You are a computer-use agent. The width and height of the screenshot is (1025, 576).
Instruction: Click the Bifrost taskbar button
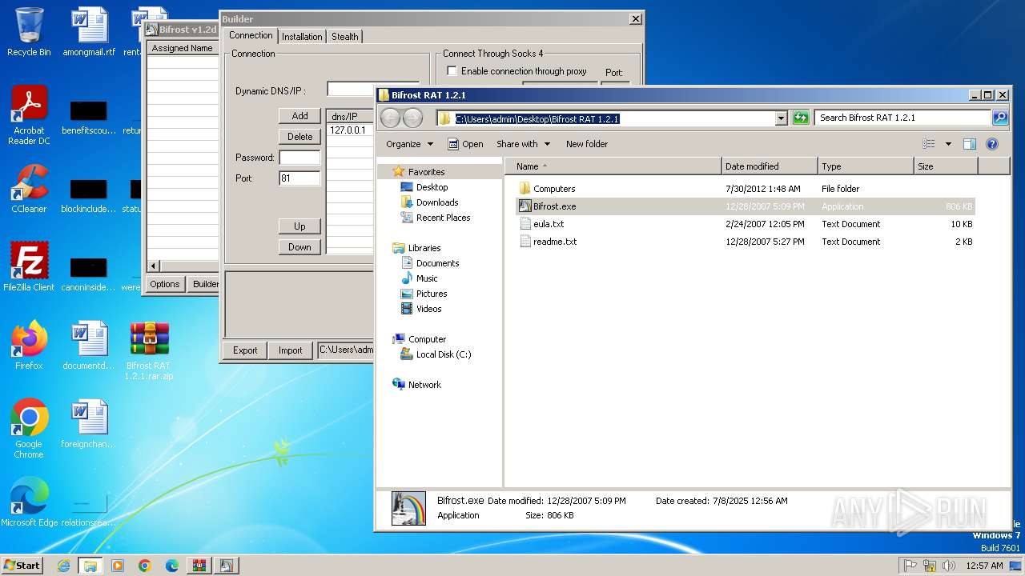point(226,566)
